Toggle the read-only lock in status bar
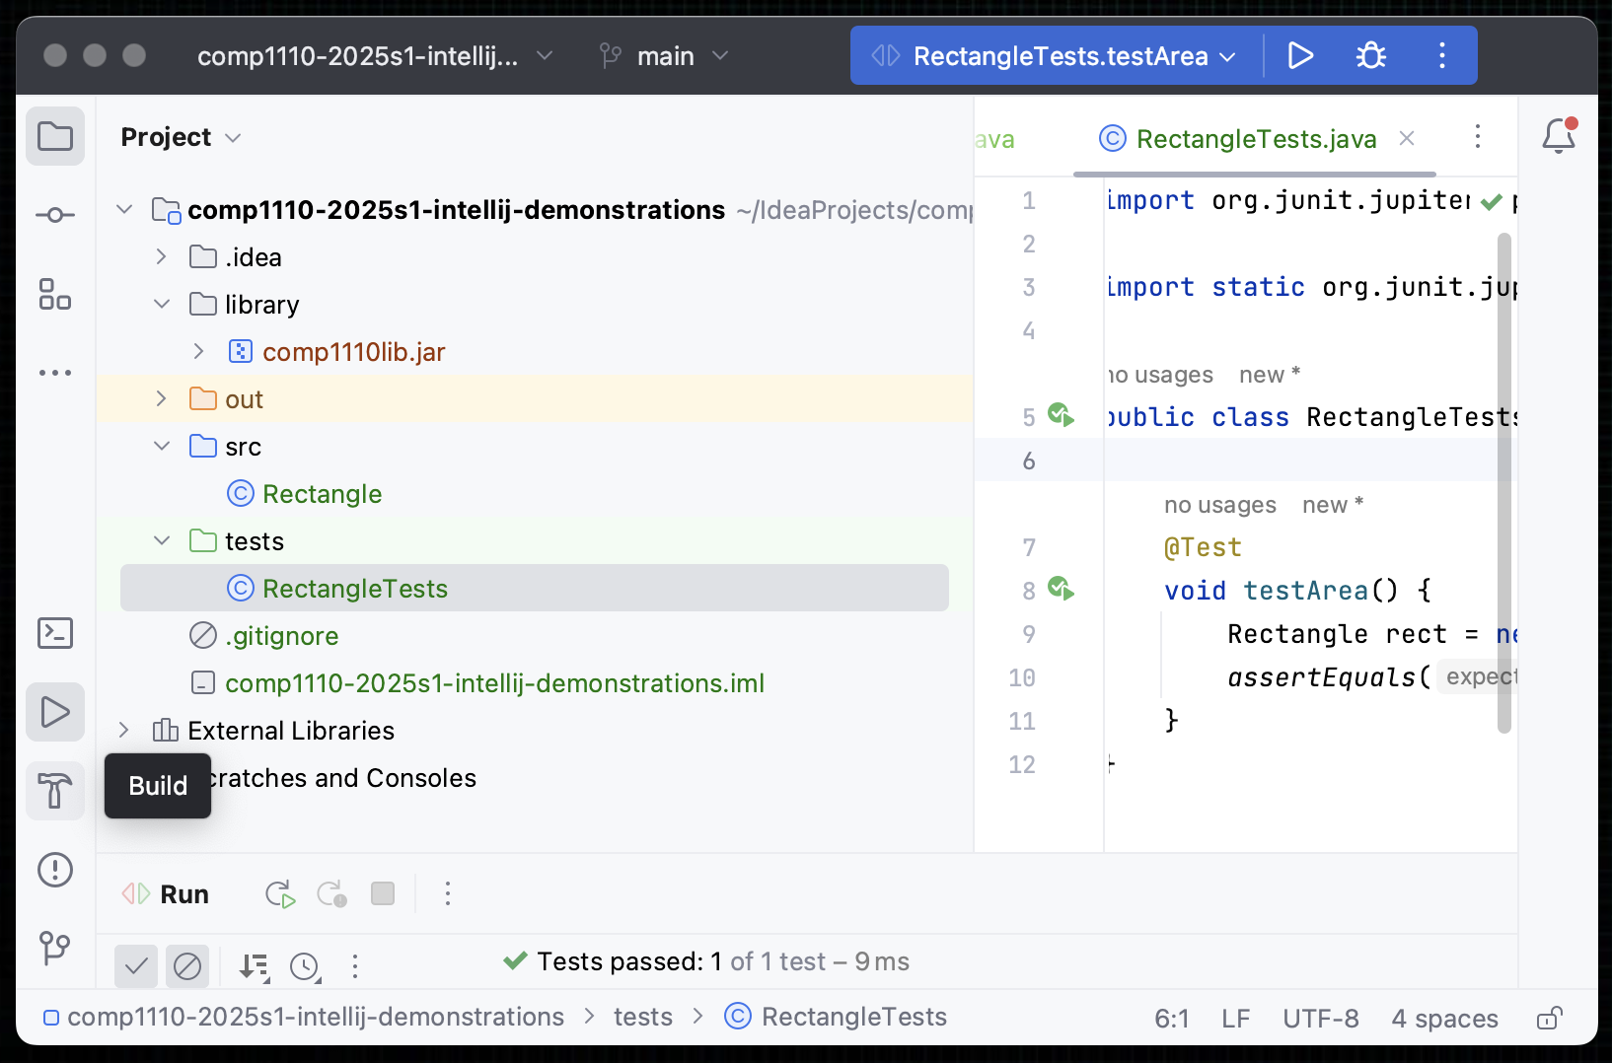This screenshot has height=1063, width=1612. 1550,1018
